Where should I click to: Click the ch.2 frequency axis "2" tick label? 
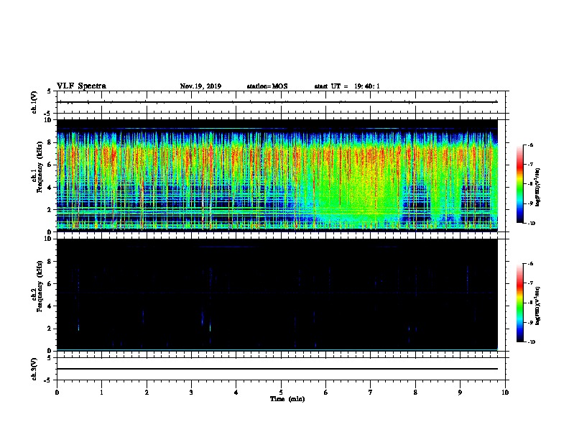pyautogui.click(x=50, y=329)
